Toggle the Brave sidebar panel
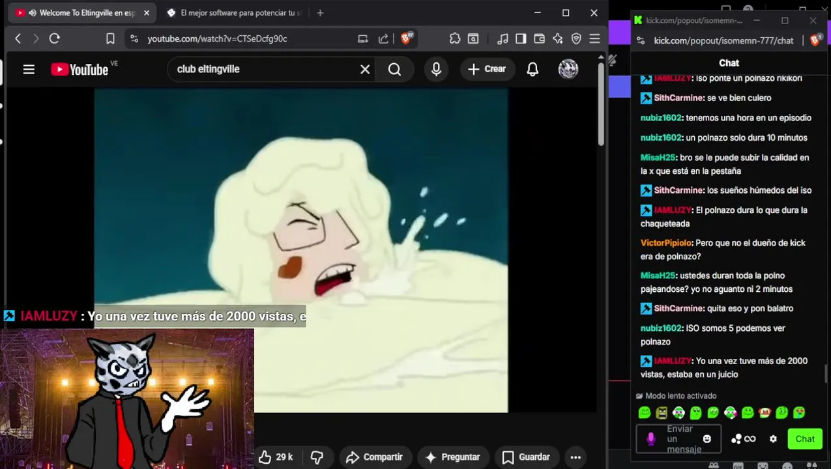Screen dimensions: 831x469 point(521,39)
